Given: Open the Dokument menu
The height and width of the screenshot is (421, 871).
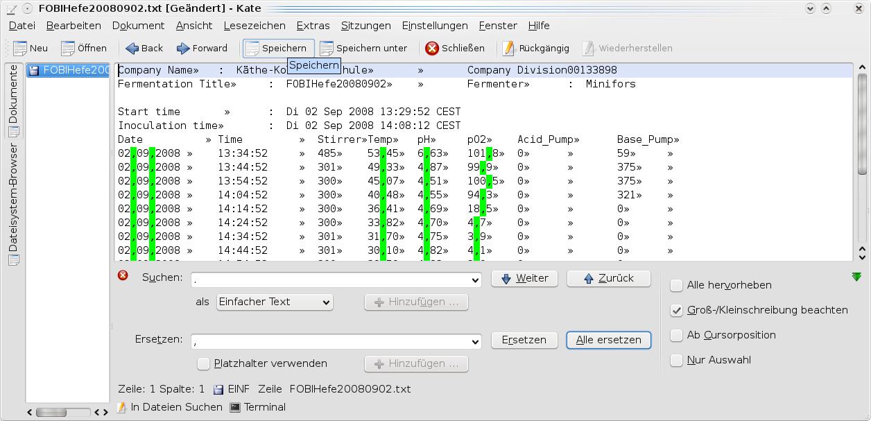Looking at the screenshot, I should 138,26.
